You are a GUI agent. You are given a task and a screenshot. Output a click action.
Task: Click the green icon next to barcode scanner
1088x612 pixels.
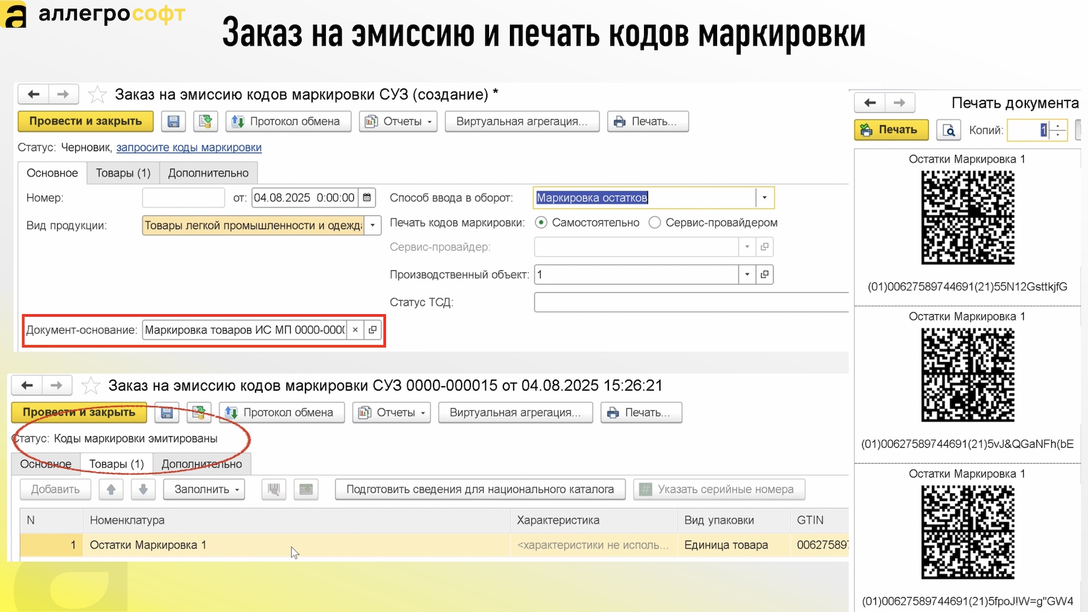(x=306, y=489)
